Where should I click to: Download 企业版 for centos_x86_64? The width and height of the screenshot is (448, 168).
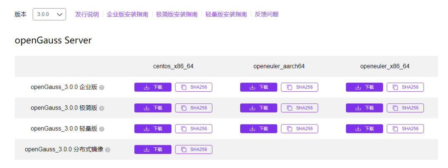click(x=153, y=87)
